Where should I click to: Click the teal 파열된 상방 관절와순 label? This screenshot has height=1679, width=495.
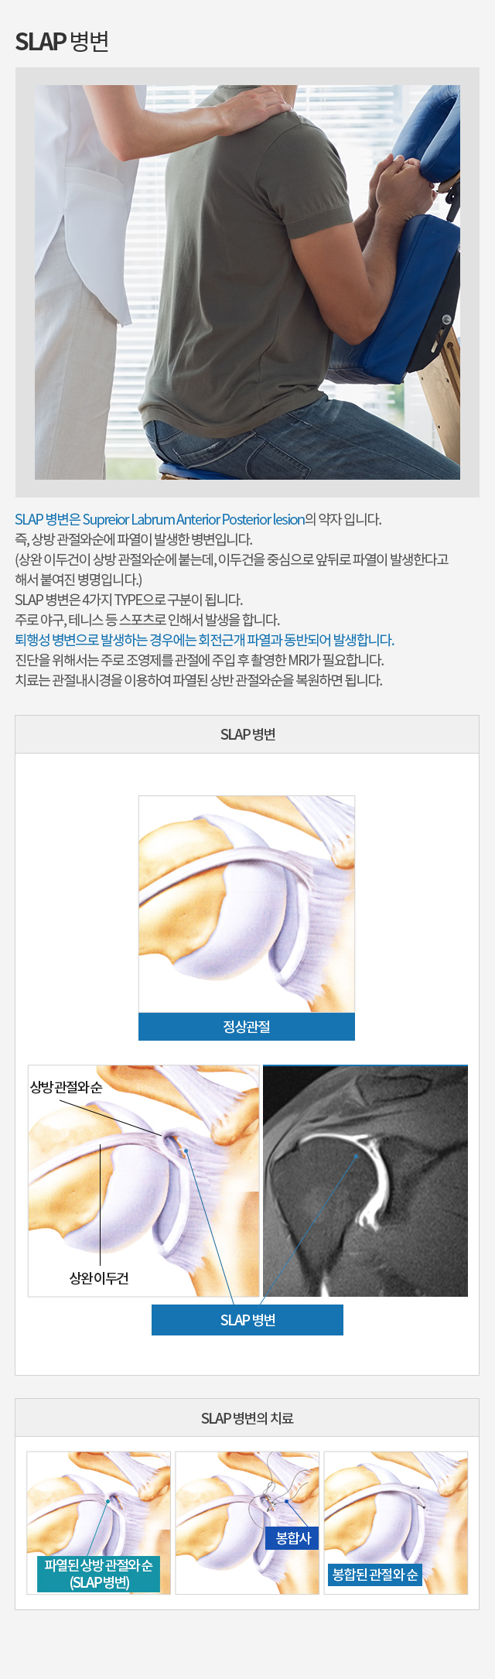coord(99,1574)
